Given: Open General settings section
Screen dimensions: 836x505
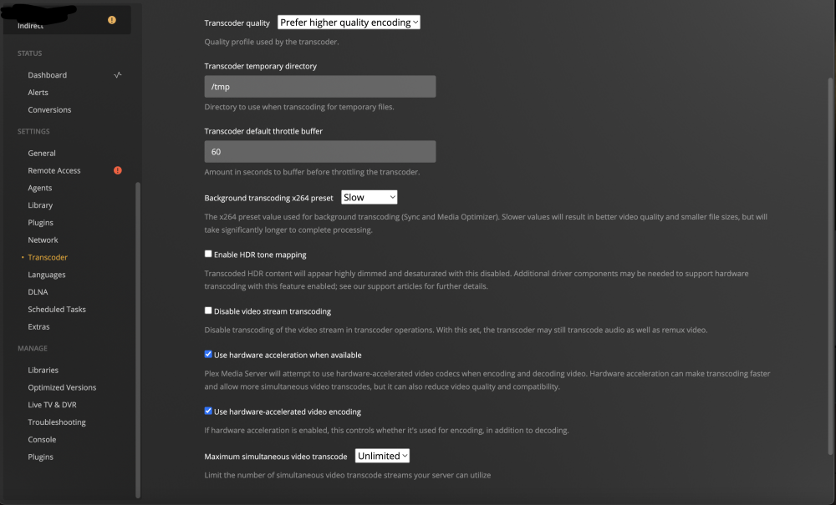Looking at the screenshot, I should (42, 153).
